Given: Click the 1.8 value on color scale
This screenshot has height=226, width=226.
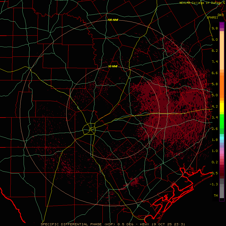Looking at the screenshot, I should [215, 140].
